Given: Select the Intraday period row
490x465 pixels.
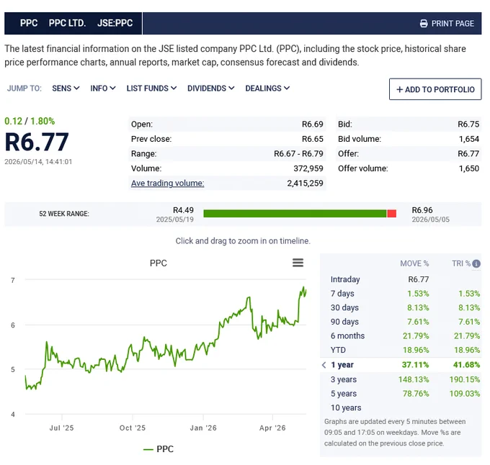Looking at the screenshot, I should [401, 279].
